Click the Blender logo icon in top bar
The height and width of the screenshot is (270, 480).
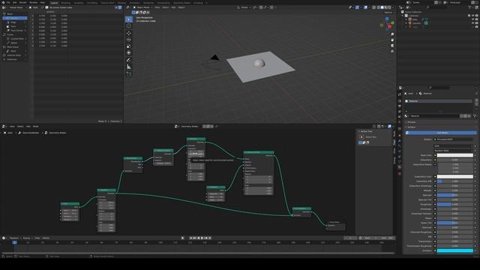point(3,2)
